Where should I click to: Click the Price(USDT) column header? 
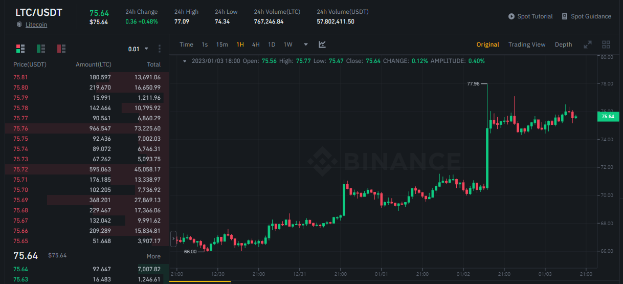tap(30, 64)
